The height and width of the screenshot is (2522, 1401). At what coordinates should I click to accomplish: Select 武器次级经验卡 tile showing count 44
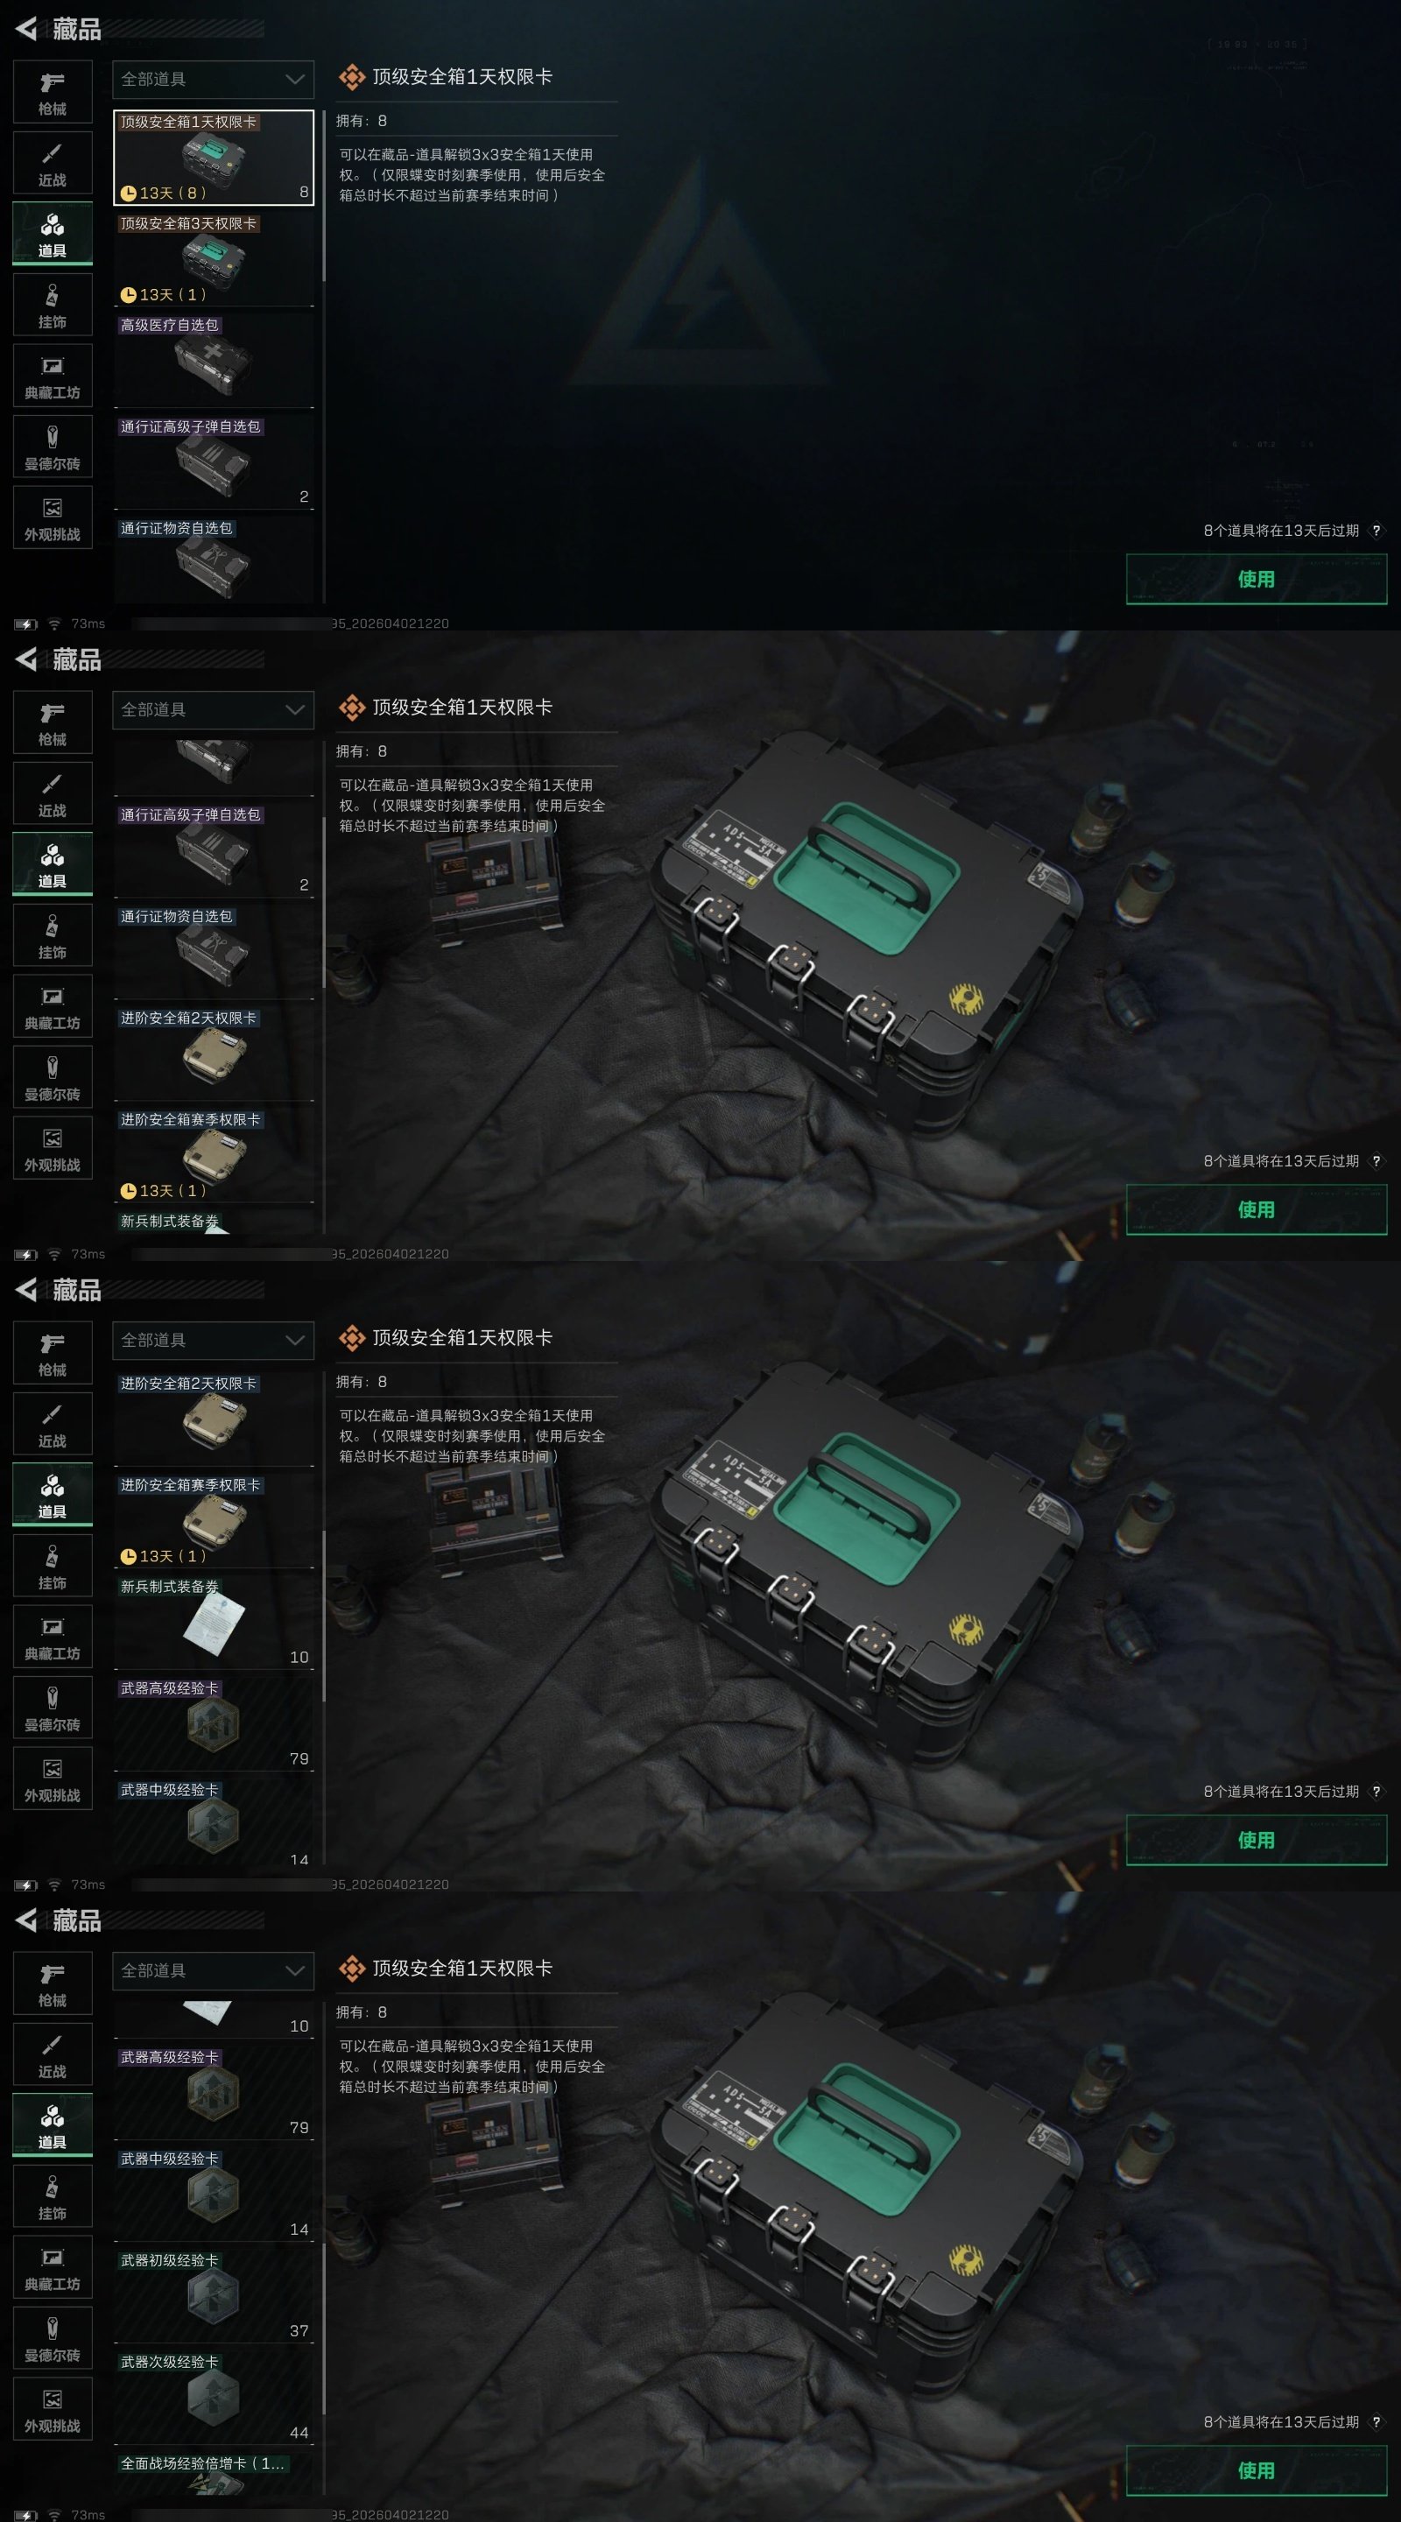tap(214, 2398)
